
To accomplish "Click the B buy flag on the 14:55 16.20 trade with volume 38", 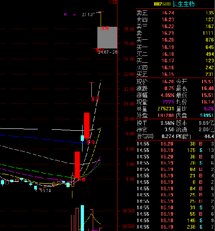I will point(201,144).
